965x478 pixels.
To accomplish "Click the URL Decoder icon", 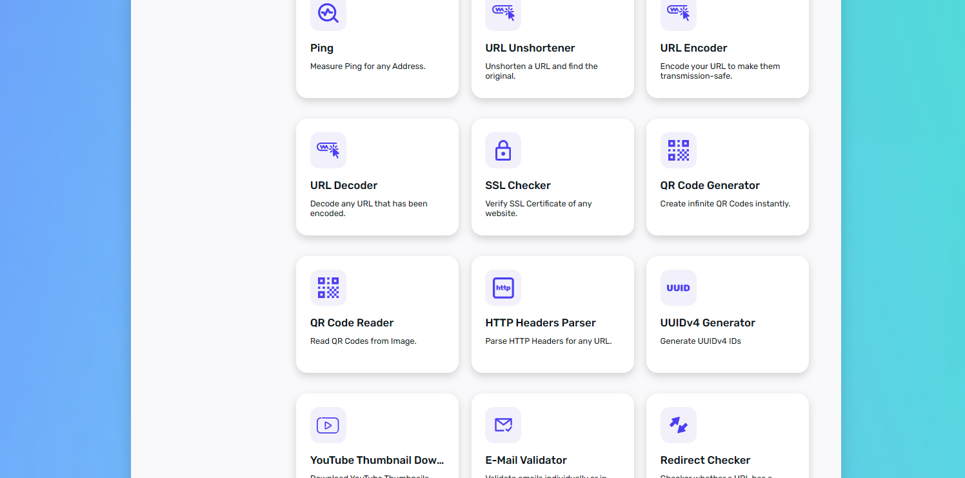I will [328, 150].
